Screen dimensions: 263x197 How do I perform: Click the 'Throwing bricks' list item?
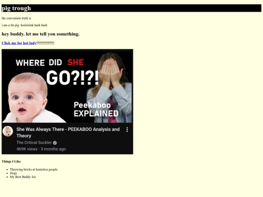(x=34, y=169)
